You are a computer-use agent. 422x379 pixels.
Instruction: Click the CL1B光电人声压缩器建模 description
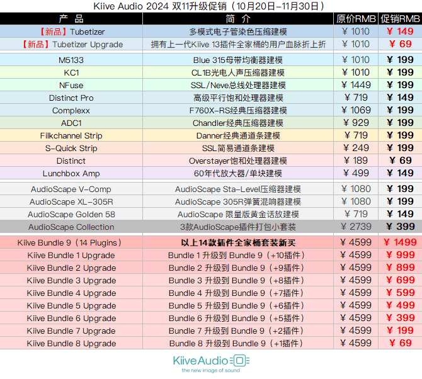click(238, 72)
